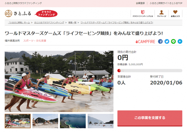This screenshot has width=187, height=132.
Task: Click the donation progress bar
Action: coord(150,70)
